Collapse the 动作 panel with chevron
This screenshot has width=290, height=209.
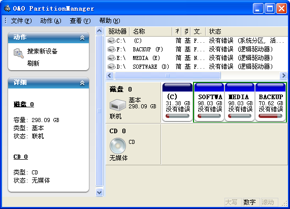[x=82, y=38]
